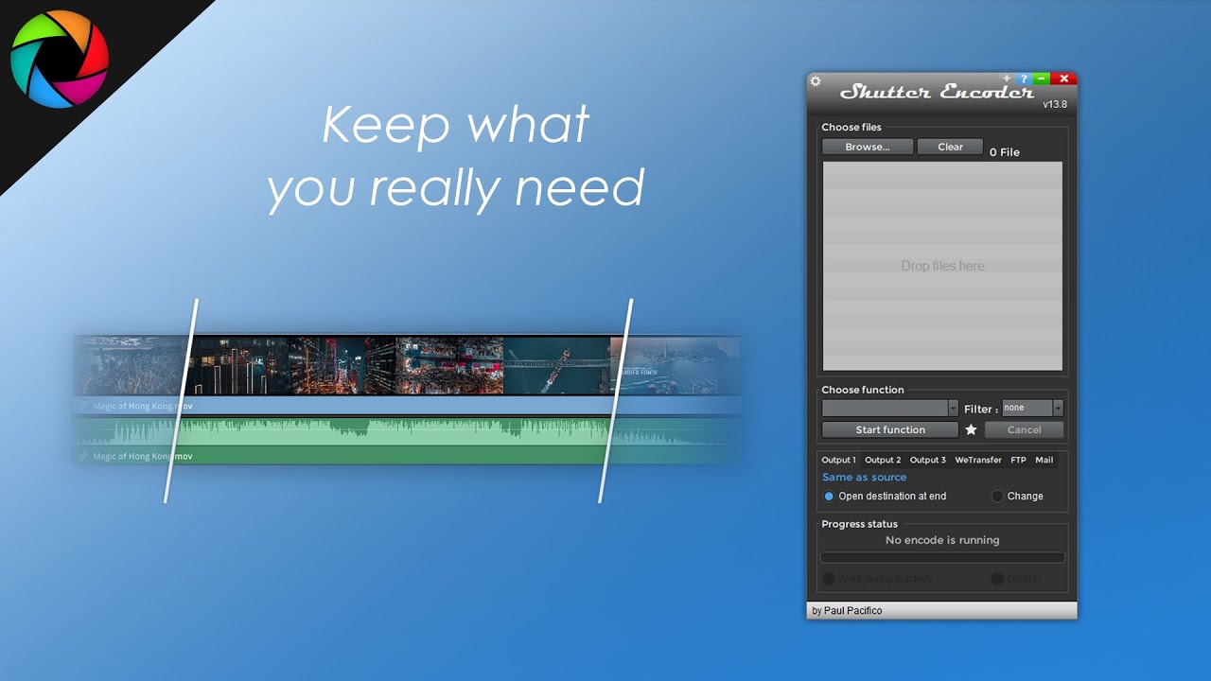Viewport: 1211px width, 681px height.
Task: Toggle Open destination at end option
Action: point(885,496)
